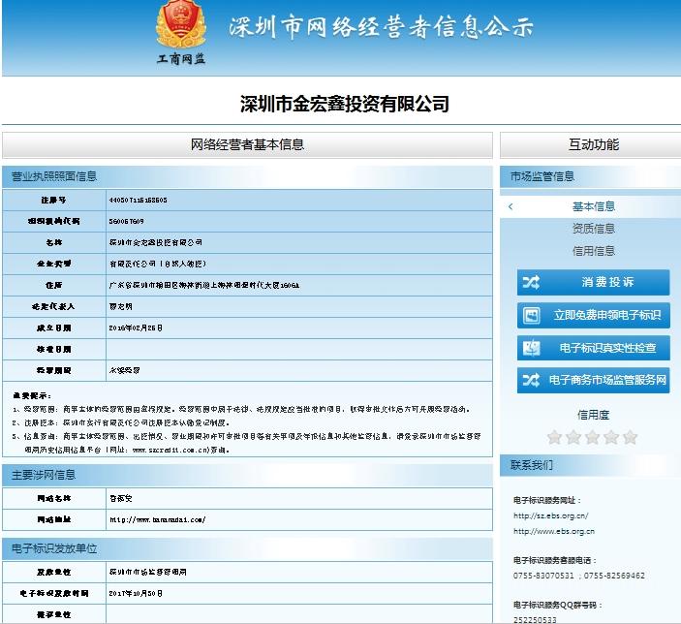681x624 pixels.
Task: Open the website URL in 主要涉网信息 table
Action: (157, 519)
